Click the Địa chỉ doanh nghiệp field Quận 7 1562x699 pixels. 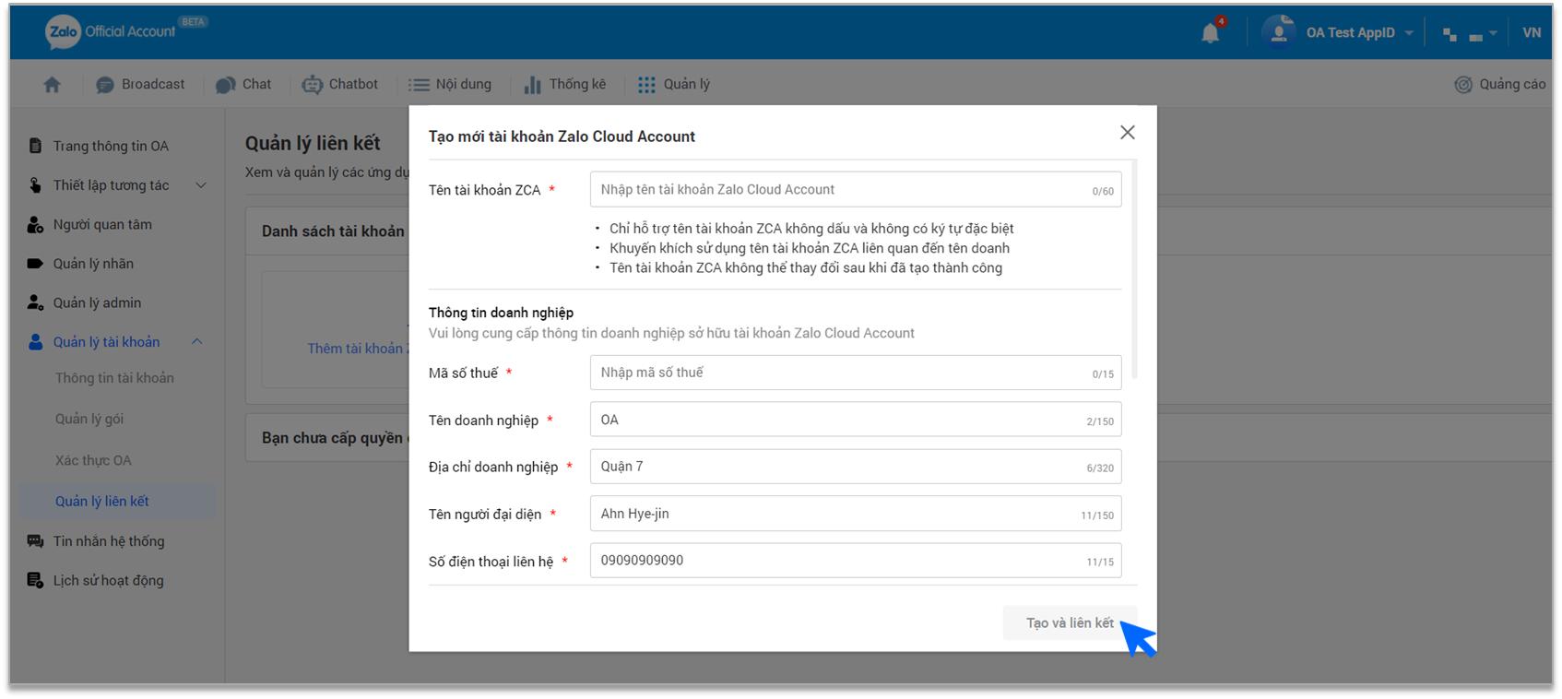click(x=856, y=467)
